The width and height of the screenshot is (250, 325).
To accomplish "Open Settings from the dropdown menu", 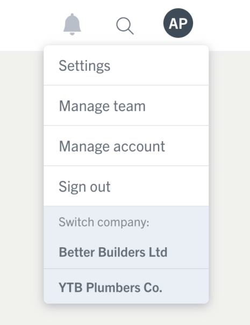I will pos(126,65).
